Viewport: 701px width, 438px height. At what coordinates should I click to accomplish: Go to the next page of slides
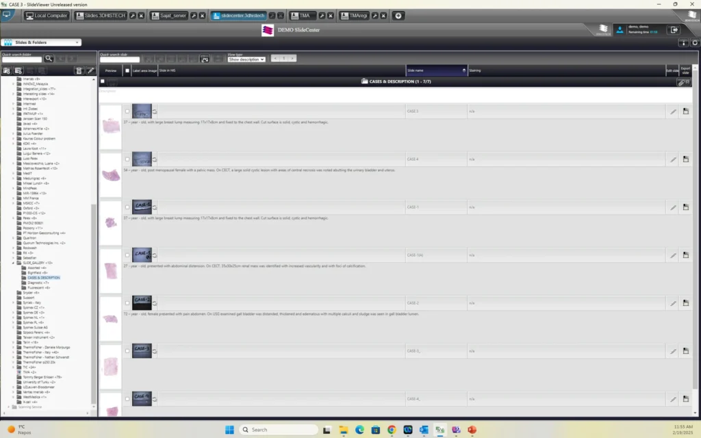click(x=292, y=59)
